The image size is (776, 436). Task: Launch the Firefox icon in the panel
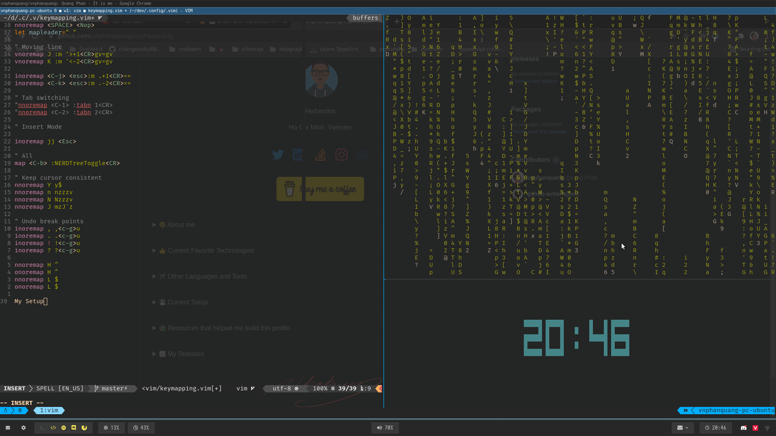(84, 428)
